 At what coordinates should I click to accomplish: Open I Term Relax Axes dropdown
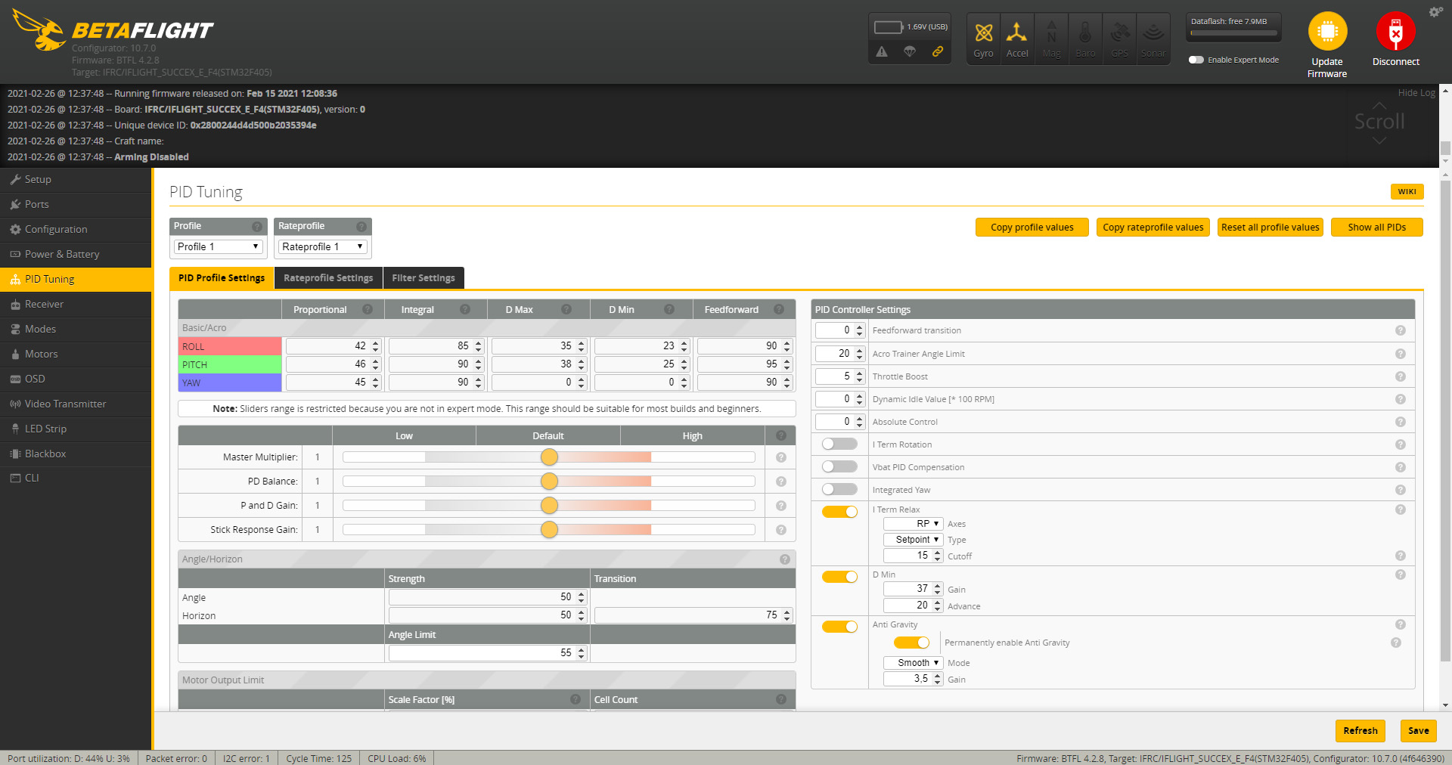tap(913, 524)
